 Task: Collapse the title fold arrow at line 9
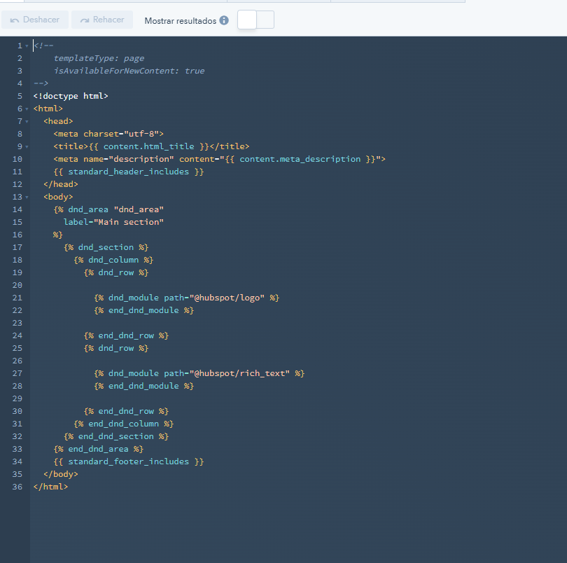tap(27, 147)
